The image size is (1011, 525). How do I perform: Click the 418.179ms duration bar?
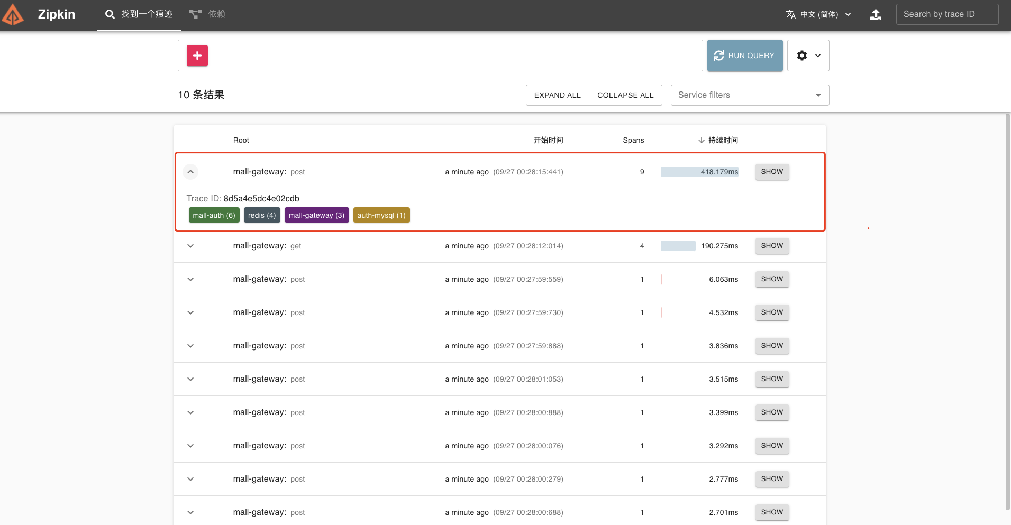(699, 172)
